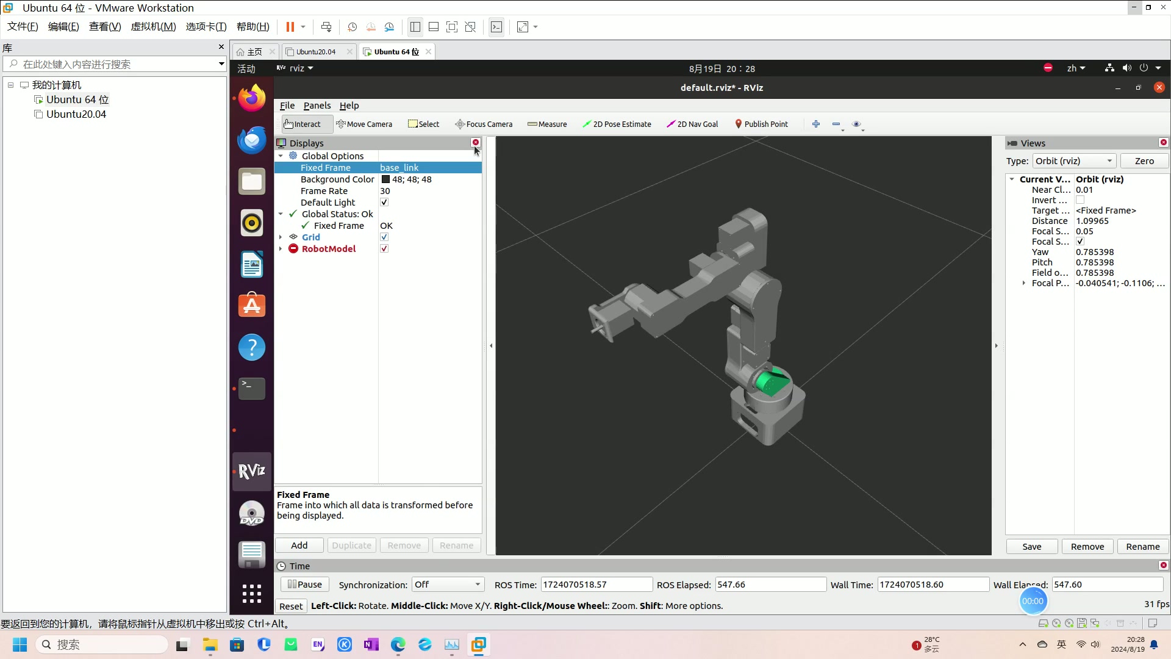Screen dimensions: 1171x659
Task: Open Terminal from the Ubuntu dock
Action: (251, 388)
